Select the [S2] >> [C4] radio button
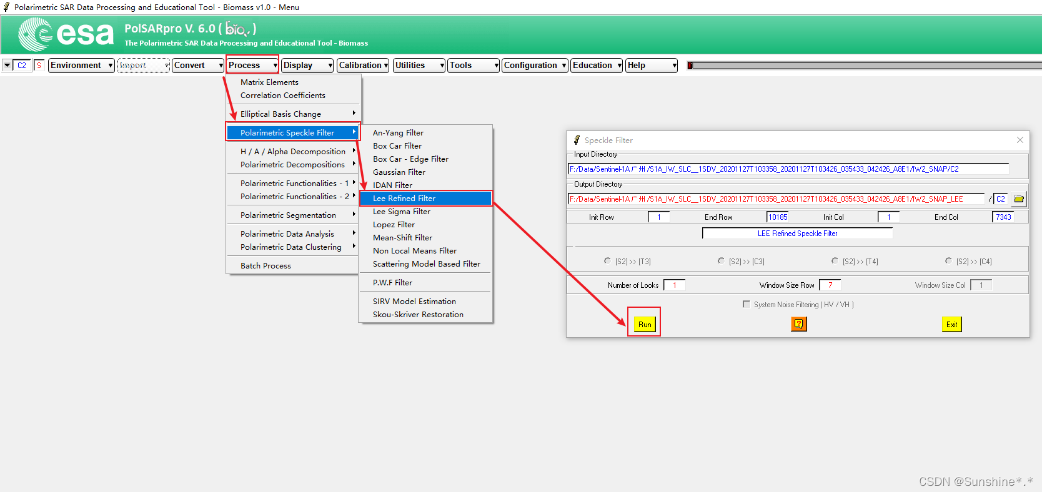 (948, 261)
